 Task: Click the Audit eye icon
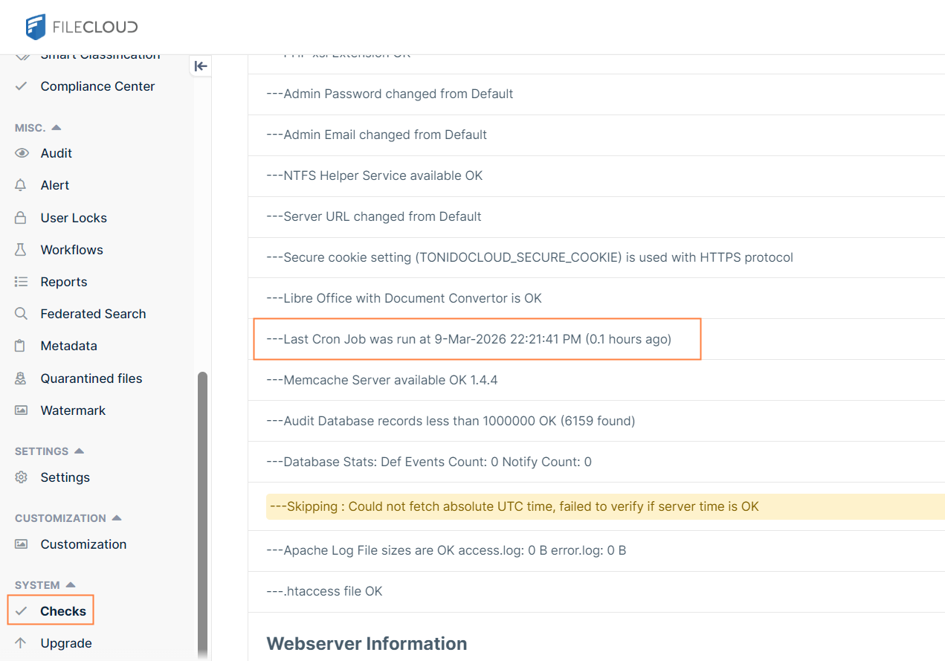pyautogui.click(x=22, y=153)
